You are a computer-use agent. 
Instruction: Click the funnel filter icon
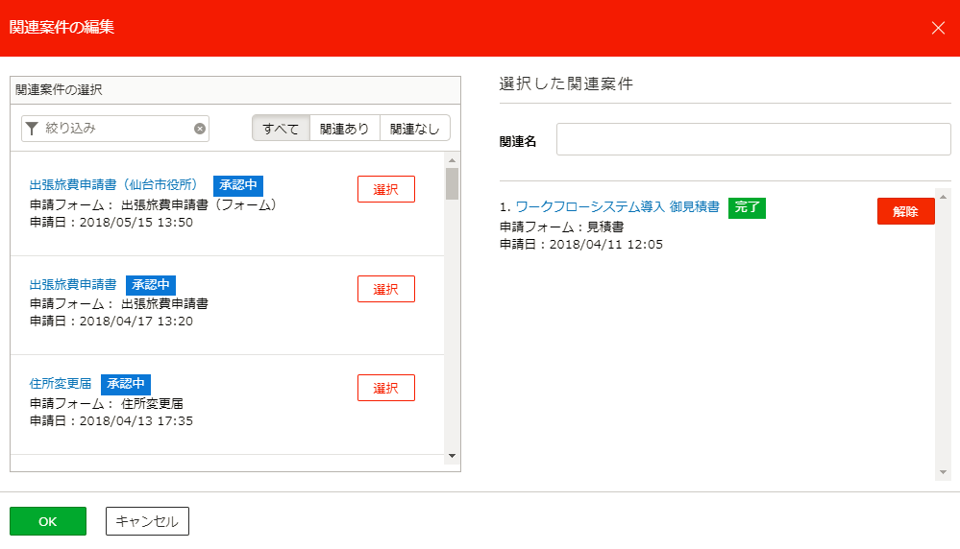click(32, 129)
